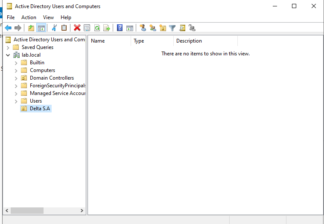Click the red Delete X icon
This screenshot has height=224, width=324.
pos(77,28)
